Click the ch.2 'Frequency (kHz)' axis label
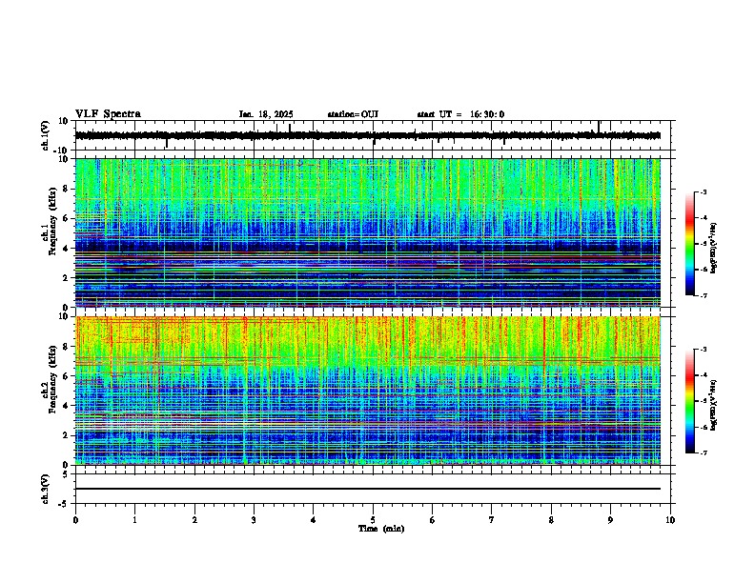755x583 pixels. [x=52, y=379]
